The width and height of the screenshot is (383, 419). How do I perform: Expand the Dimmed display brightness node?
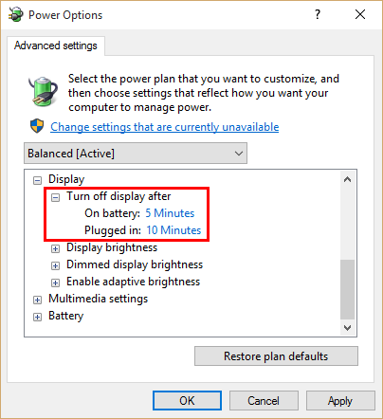(55, 265)
